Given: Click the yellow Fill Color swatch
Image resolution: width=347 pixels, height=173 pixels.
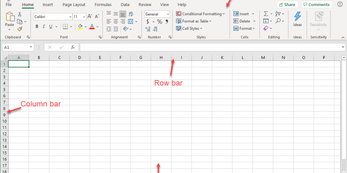Looking at the screenshot, I should pyautogui.click(x=80, y=27).
